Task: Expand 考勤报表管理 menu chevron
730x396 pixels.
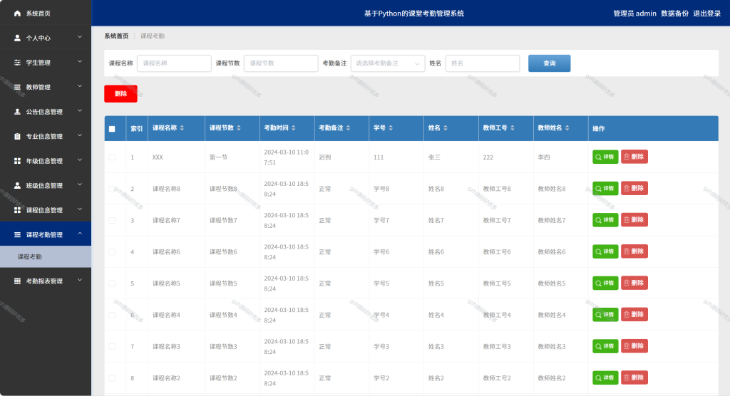Action: tap(80, 280)
